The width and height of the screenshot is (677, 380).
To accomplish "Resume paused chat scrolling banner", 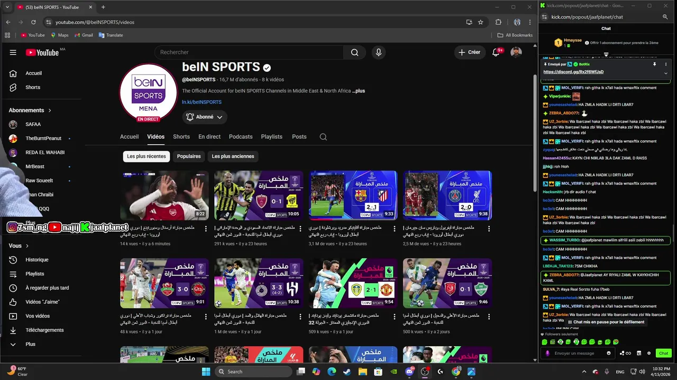I will coord(606,322).
